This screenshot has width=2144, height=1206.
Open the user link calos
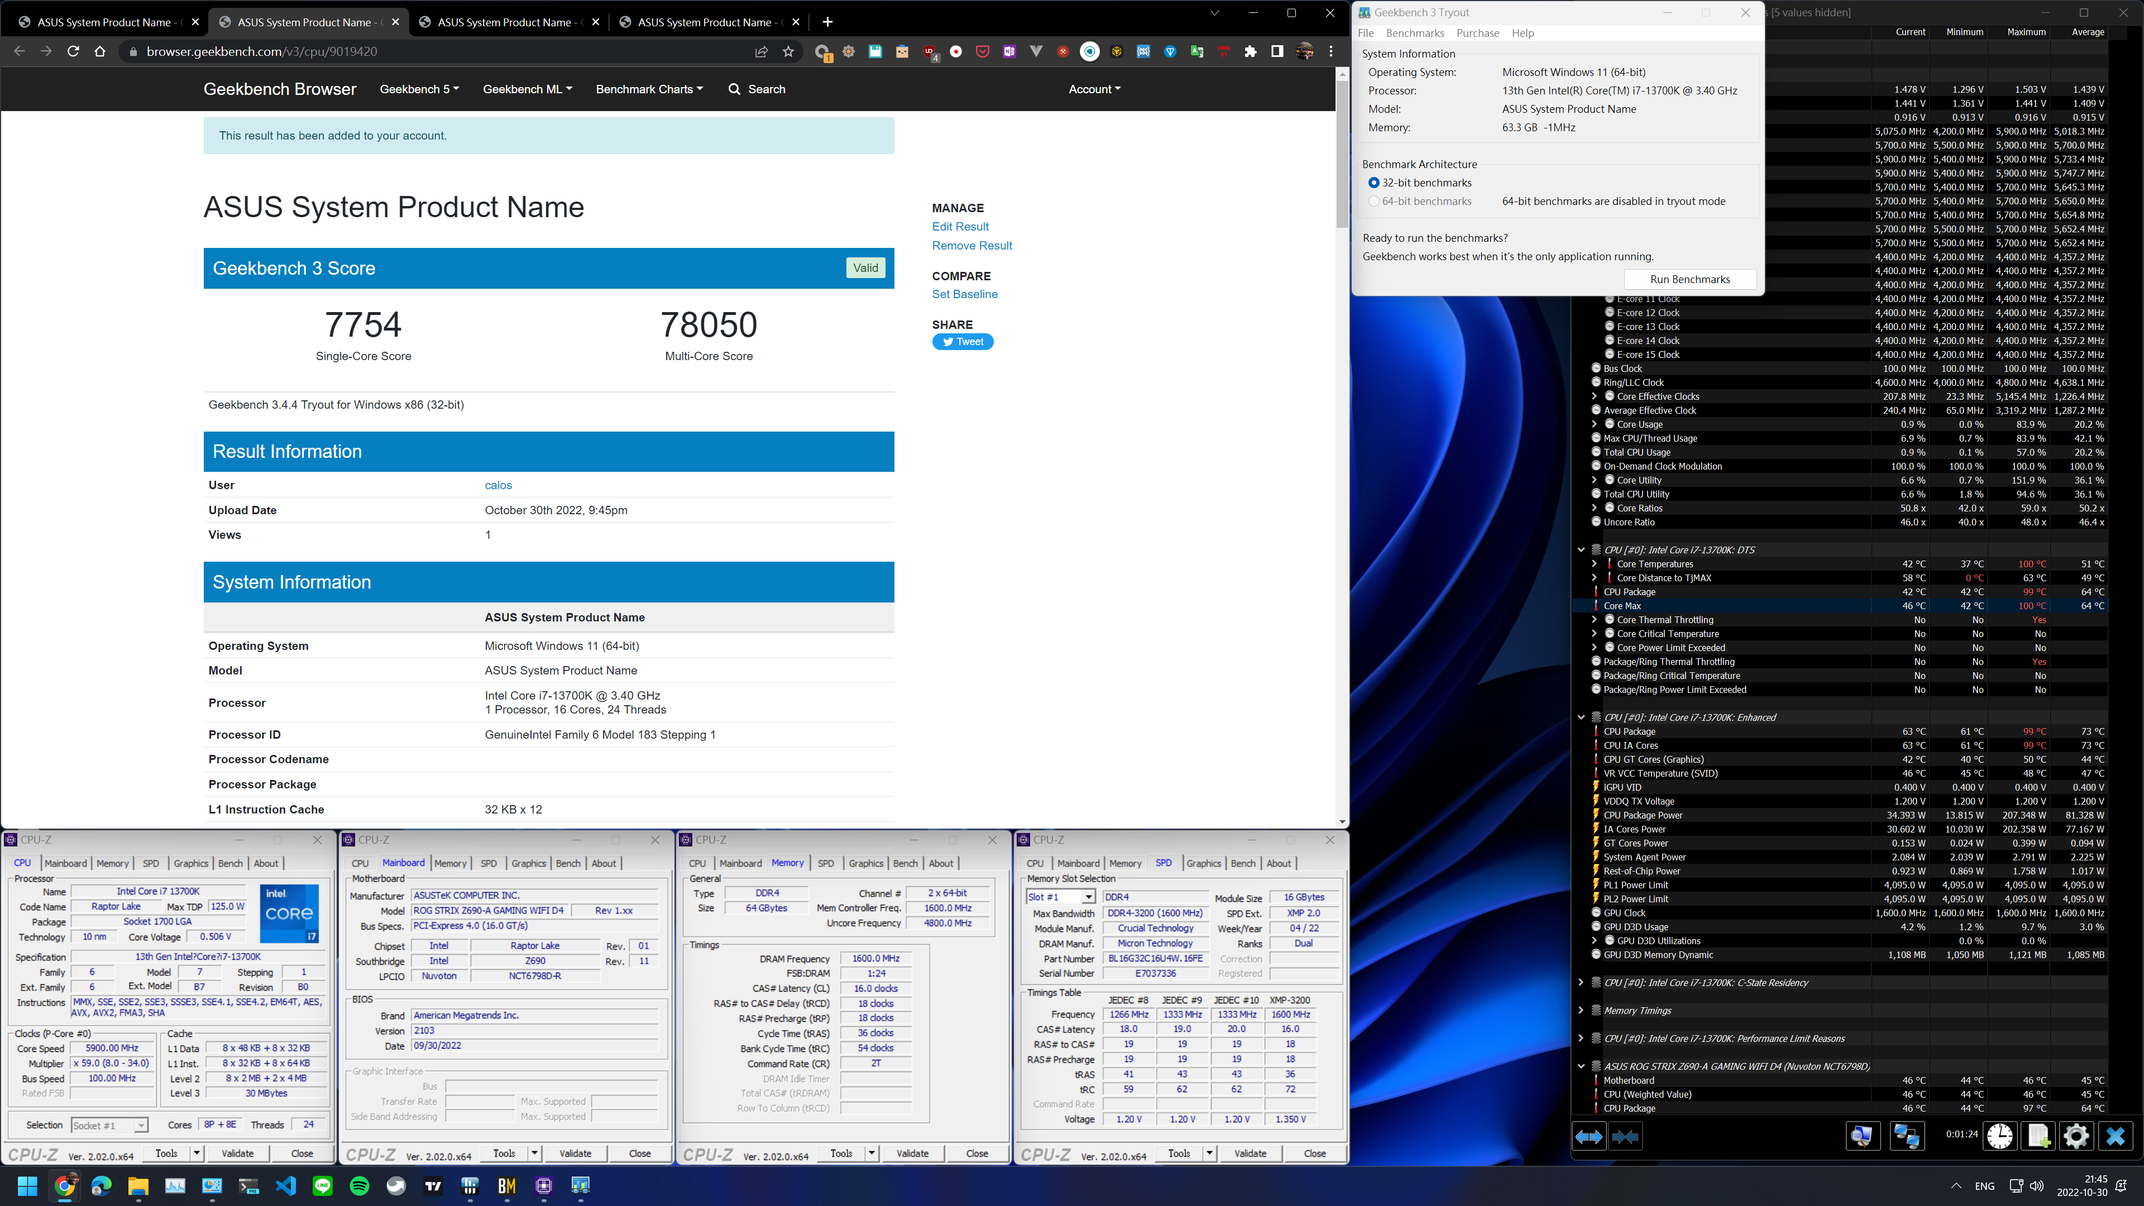(497, 485)
